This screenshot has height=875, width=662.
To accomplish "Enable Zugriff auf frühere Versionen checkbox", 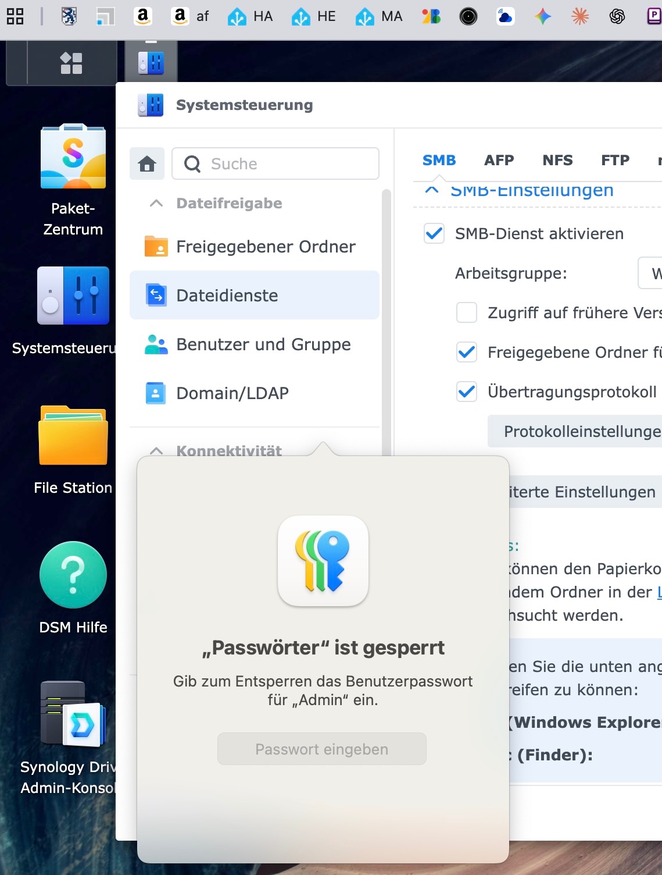I will click(x=467, y=312).
